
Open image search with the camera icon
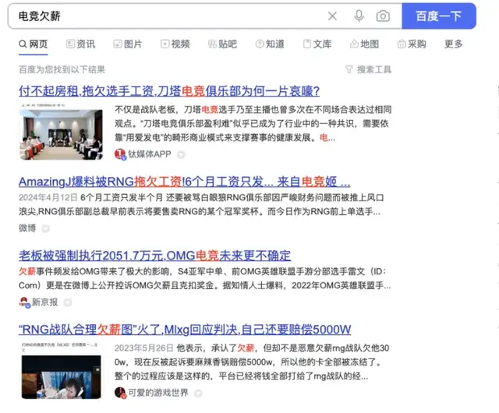tap(383, 16)
